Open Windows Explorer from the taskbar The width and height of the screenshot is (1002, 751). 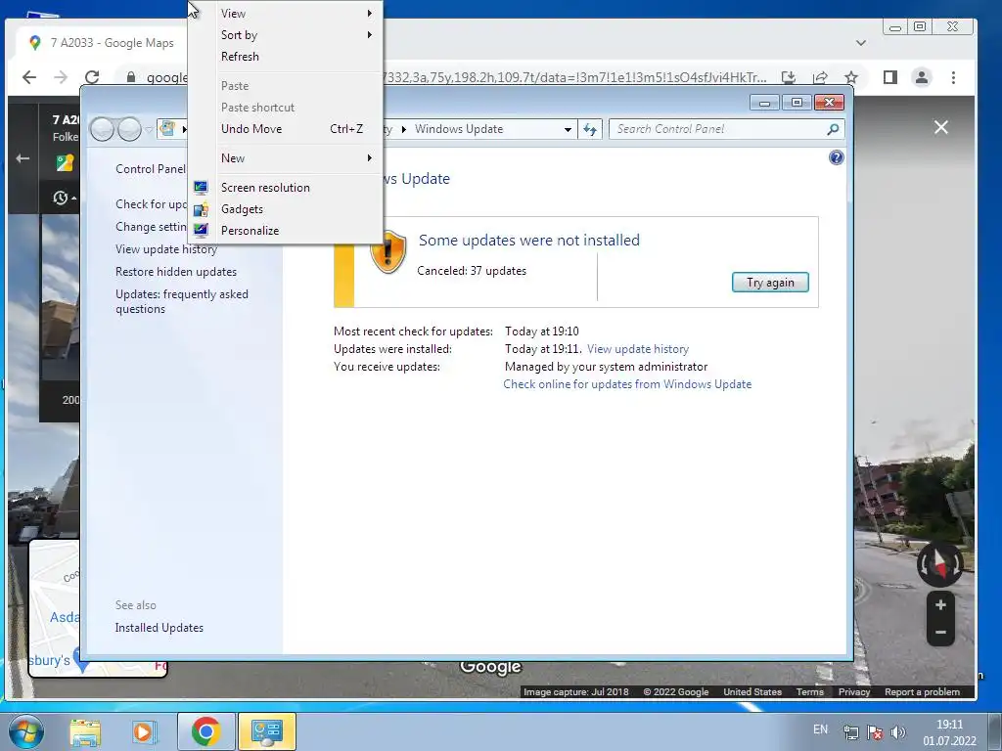[x=85, y=731]
